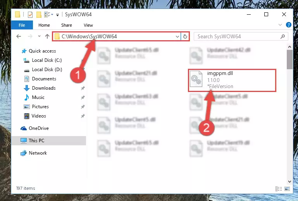
Task: Open Local Disk (D:) in sidebar
Action: pos(47,70)
